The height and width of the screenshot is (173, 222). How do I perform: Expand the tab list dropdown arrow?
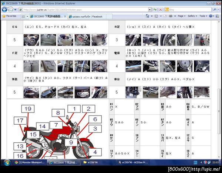27,16
